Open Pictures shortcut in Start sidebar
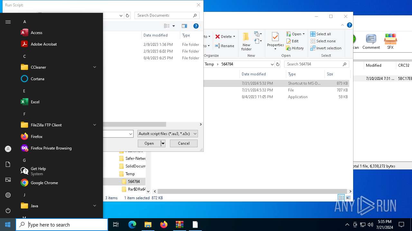This screenshot has width=412, height=231. pyautogui.click(x=8, y=180)
